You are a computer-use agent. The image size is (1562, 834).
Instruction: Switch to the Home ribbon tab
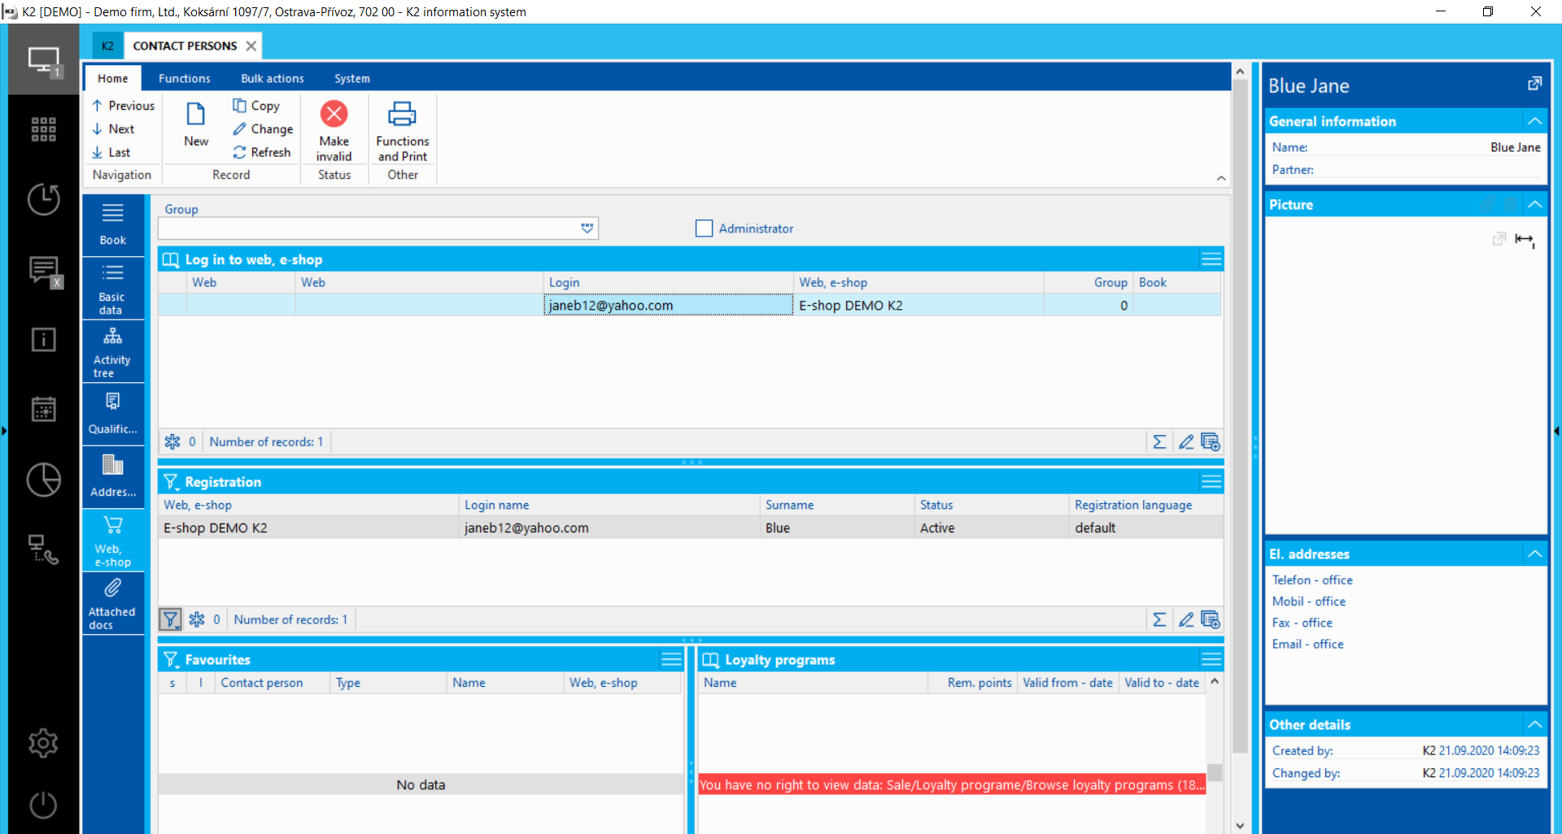tap(113, 78)
